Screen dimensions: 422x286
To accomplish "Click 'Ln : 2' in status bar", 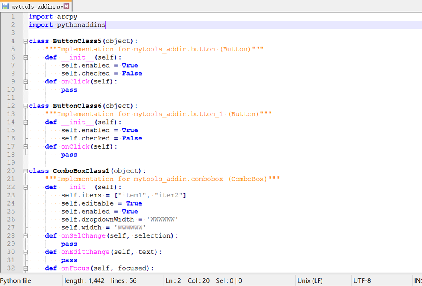I will click(x=173, y=280).
